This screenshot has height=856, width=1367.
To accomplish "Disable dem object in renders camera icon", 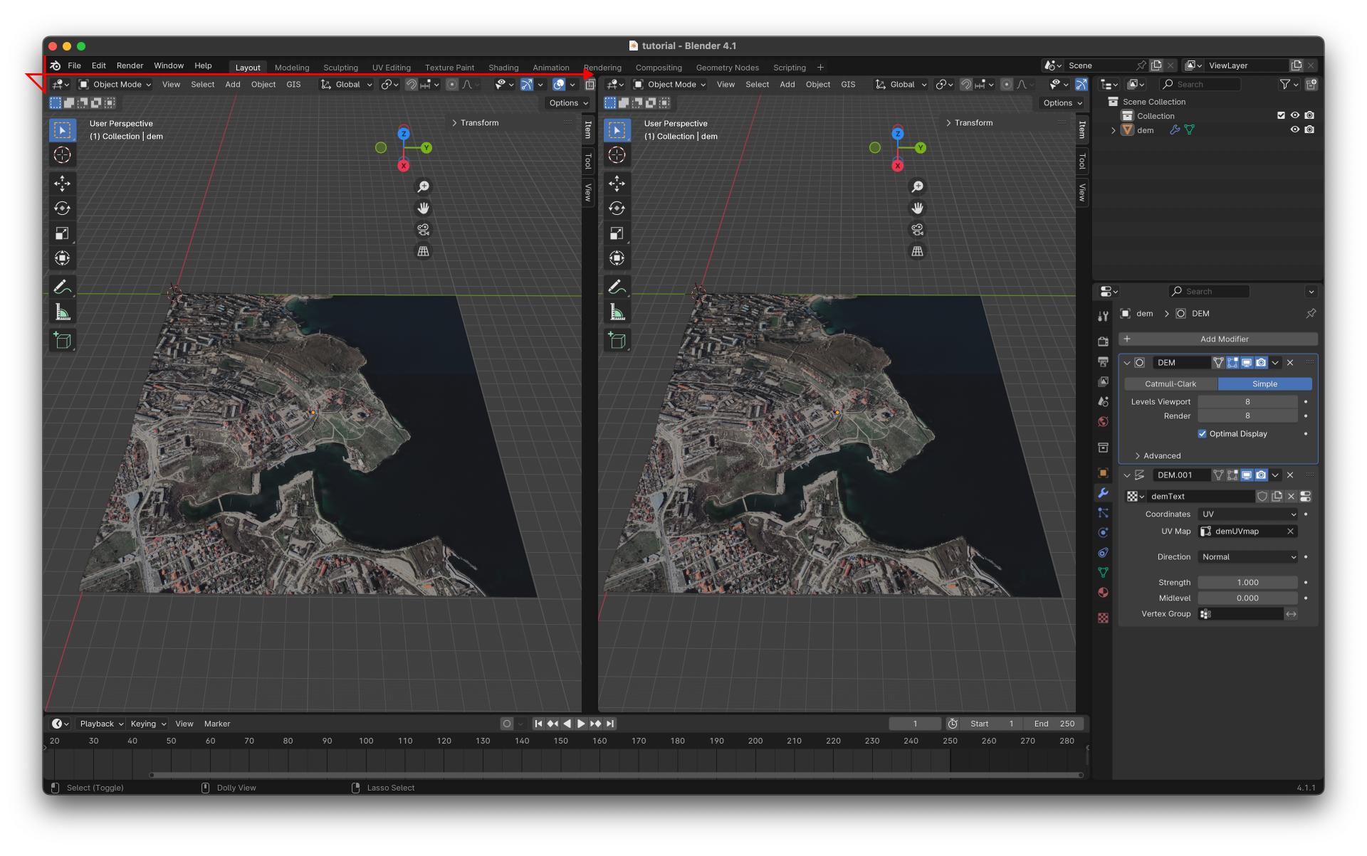I will click(x=1309, y=130).
